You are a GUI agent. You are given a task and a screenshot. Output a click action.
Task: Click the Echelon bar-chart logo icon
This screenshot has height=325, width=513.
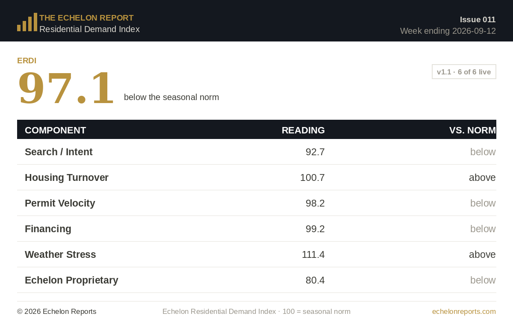27,22
